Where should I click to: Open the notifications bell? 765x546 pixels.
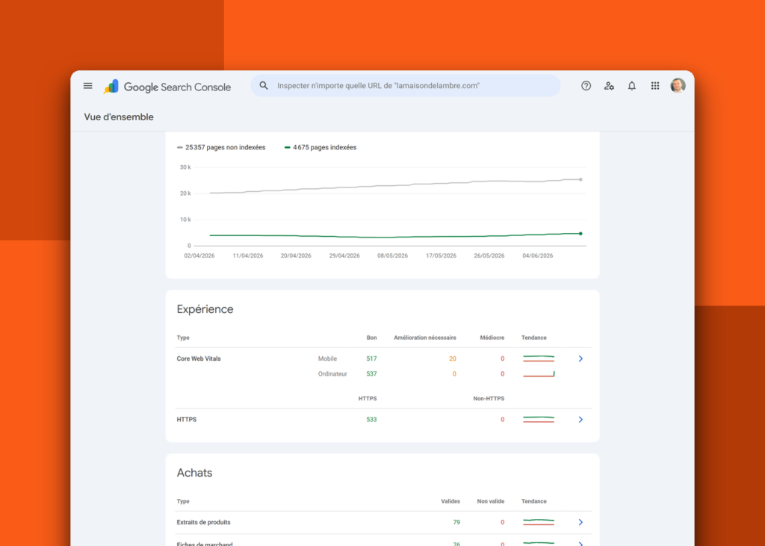[x=632, y=86]
